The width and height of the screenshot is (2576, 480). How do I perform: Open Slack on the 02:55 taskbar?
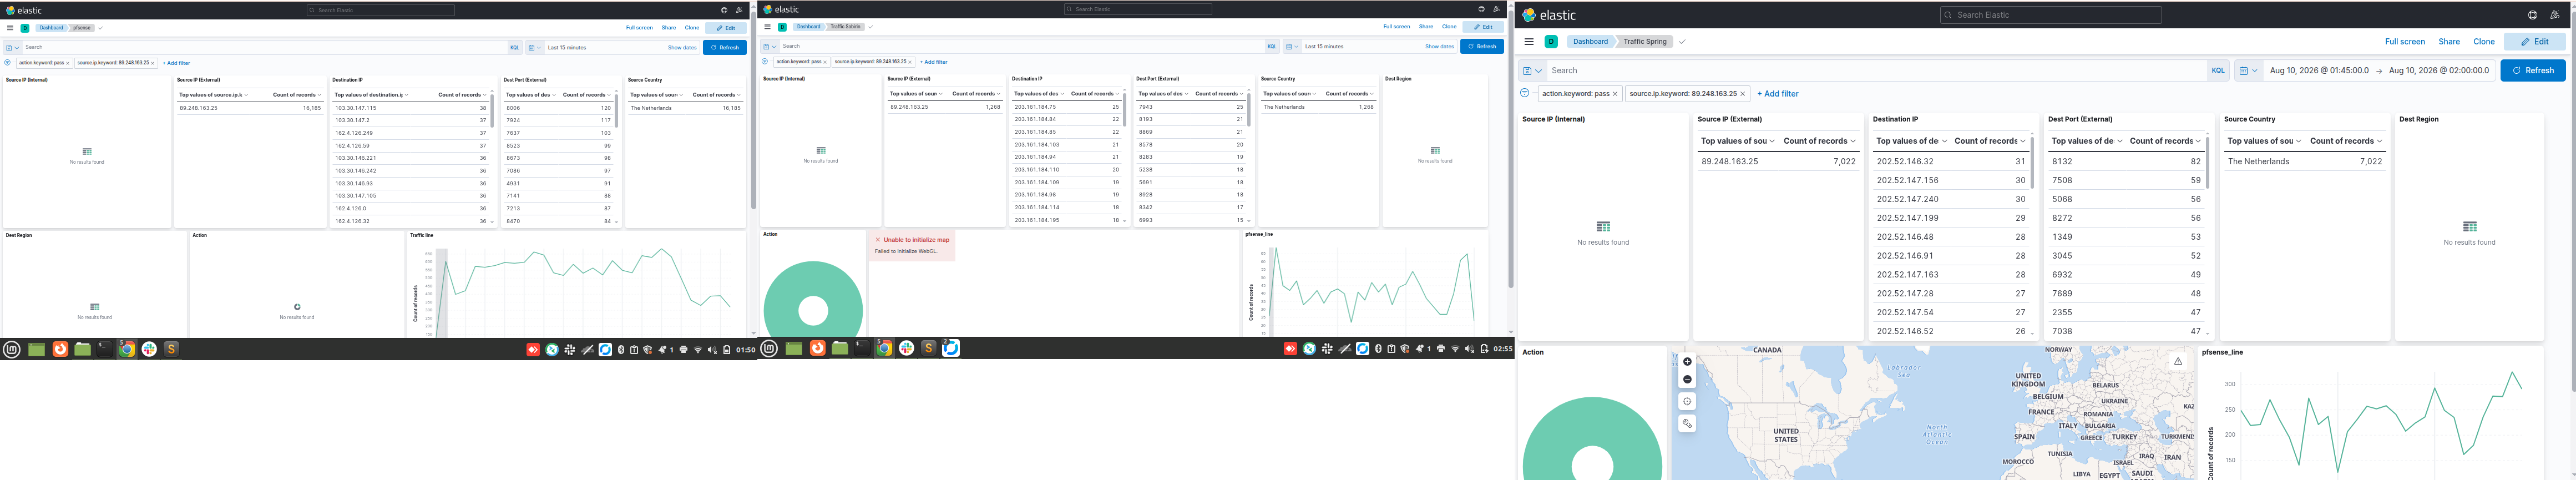(x=906, y=348)
